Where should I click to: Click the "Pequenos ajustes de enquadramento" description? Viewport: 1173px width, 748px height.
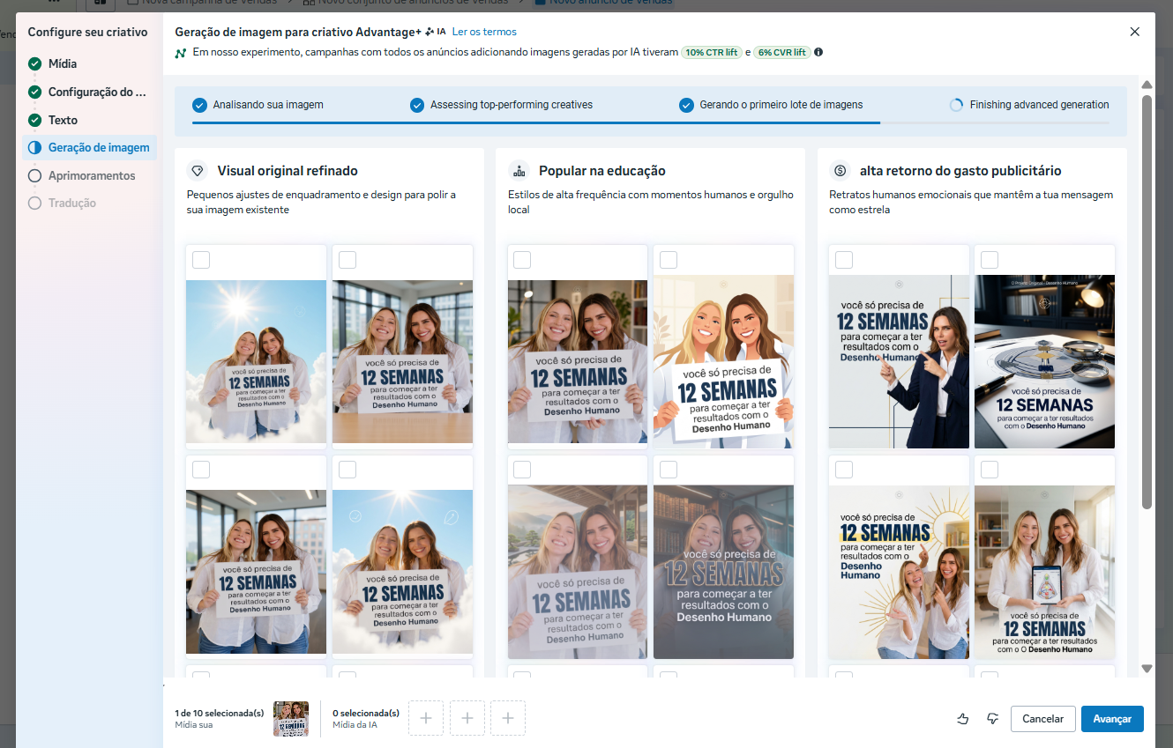pos(321,203)
